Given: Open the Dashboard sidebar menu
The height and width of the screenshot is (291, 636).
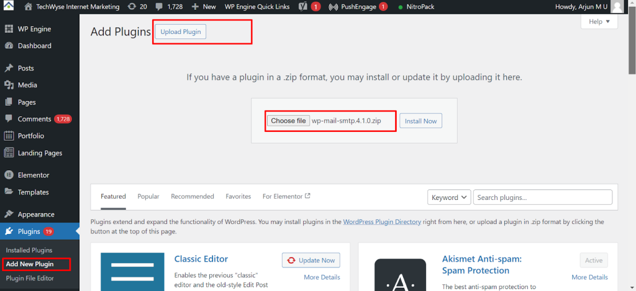Looking at the screenshot, I should click(34, 46).
